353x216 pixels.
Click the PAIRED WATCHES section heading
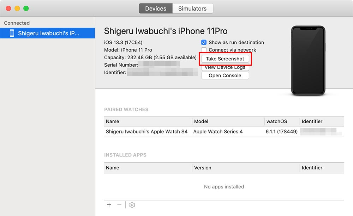click(126, 109)
